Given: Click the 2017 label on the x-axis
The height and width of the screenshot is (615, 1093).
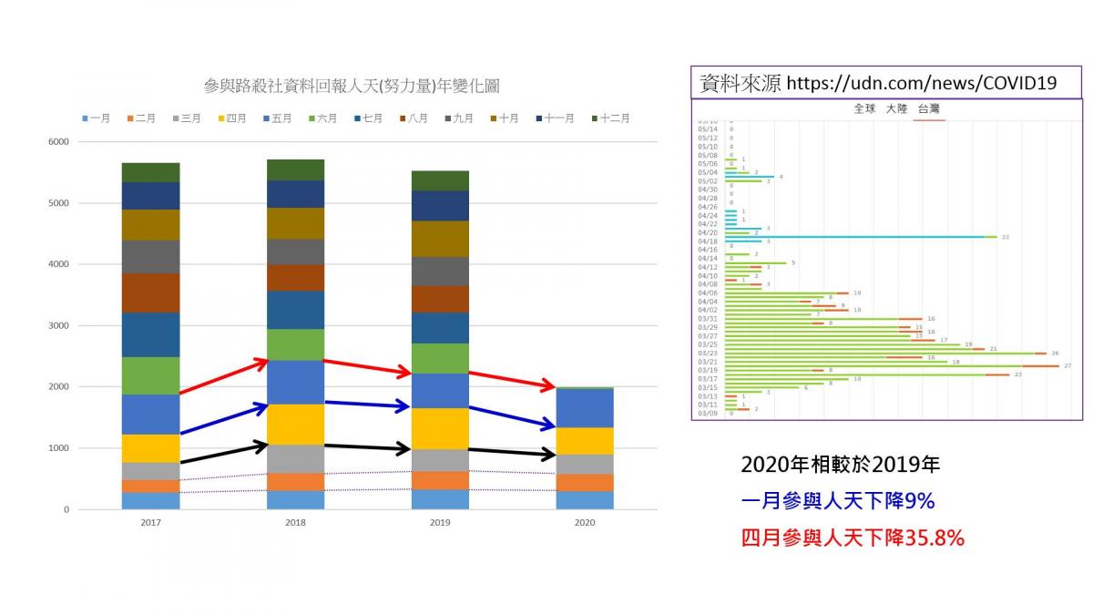Looking at the screenshot, I should coord(150,523).
